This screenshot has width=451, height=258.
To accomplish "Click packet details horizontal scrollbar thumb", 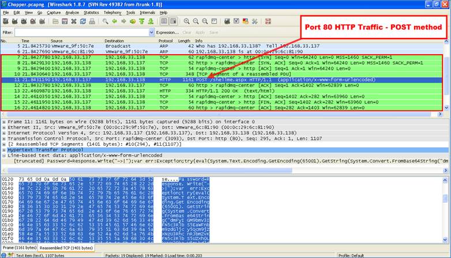I will pyautogui.click(x=149, y=170).
